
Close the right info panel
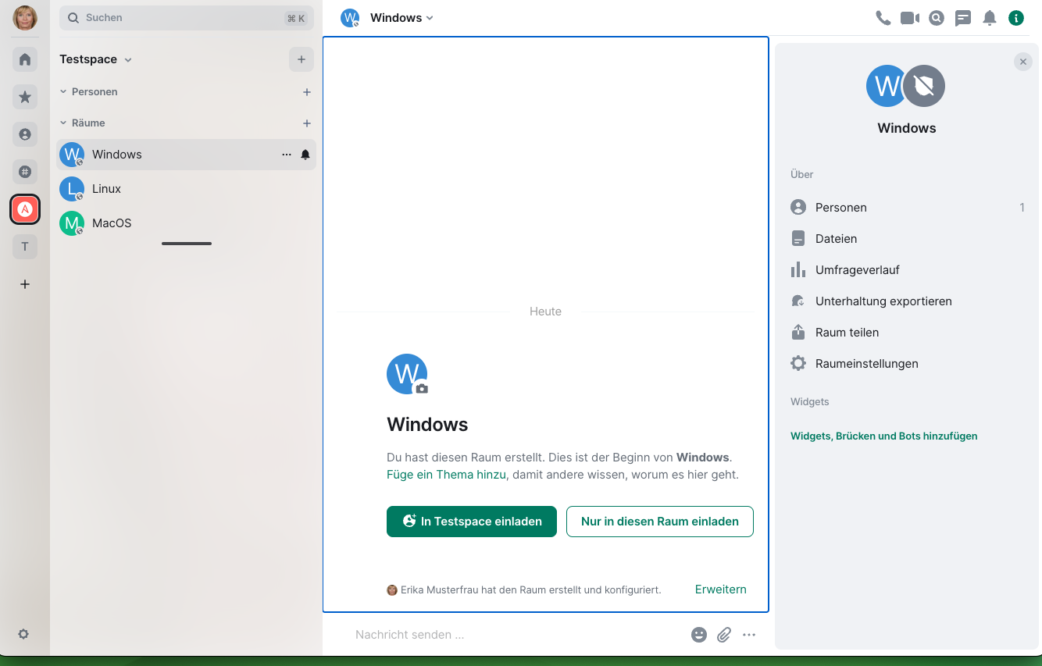1023,62
